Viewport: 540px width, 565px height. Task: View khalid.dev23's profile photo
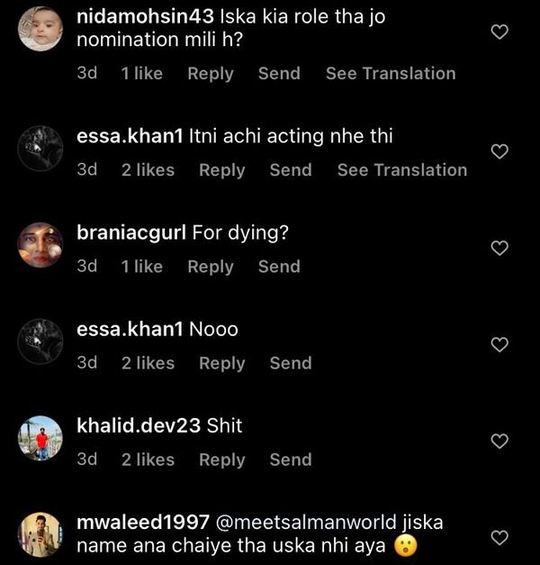40,437
